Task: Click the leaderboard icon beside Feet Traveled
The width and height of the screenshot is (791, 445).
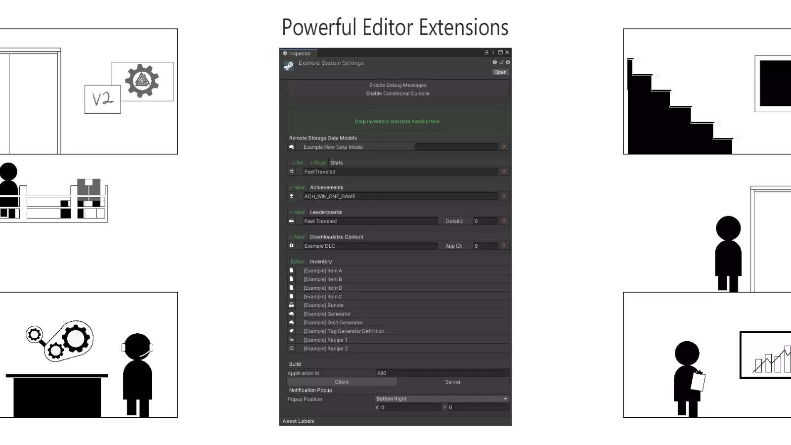Action: coord(292,221)
